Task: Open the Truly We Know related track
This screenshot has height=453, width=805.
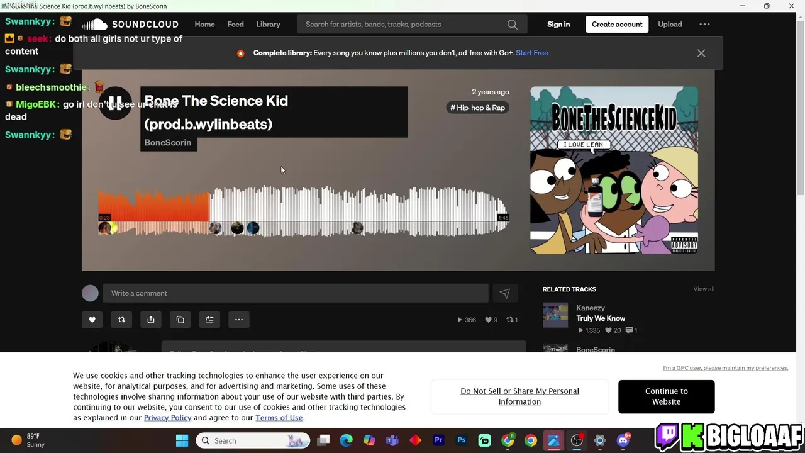Action: tap(601, 318)
